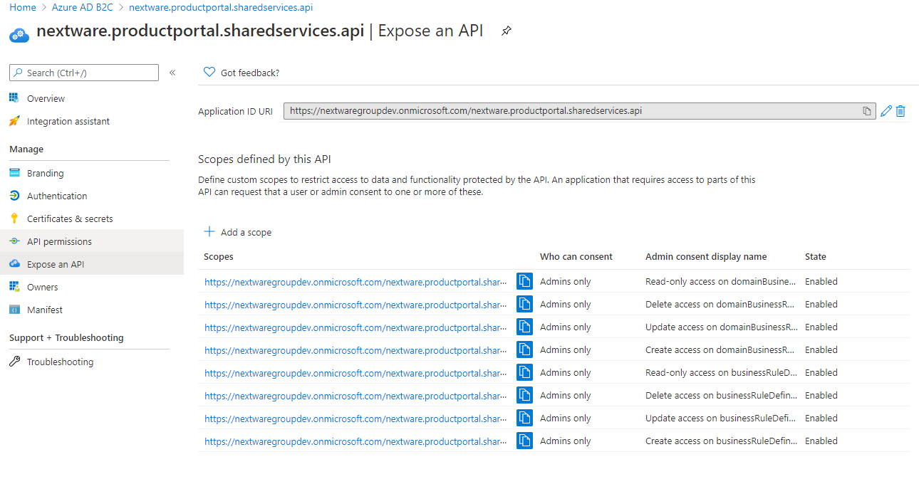Focus the Search (Ctrl+/) box
This screenshot has height=484, width=919.
click(84, 73)
